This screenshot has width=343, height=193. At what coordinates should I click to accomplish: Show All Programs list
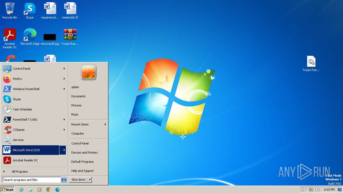[34, 172]
